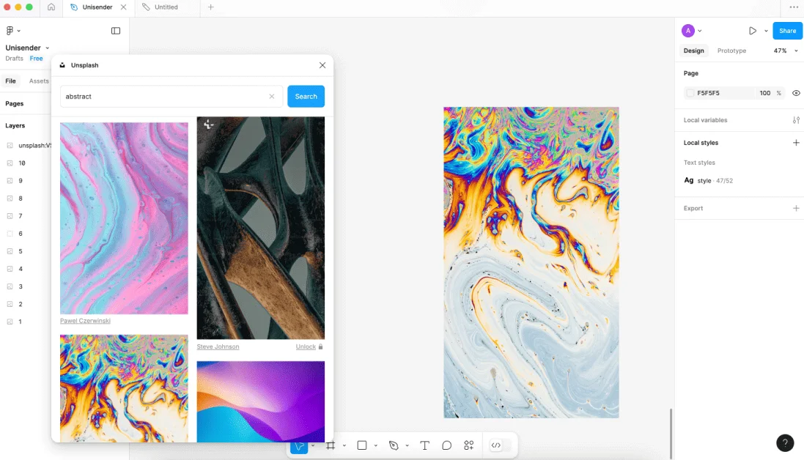The width and height of the screenshot is (804, 460).
Task: Select the Pen tool
Action: (x=394, y=445)
